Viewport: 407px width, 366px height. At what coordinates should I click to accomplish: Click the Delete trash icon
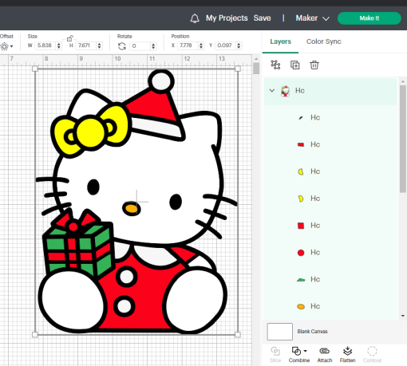pos(314,65)
